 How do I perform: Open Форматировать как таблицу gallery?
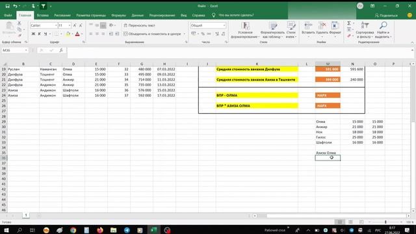pos(273,30)
